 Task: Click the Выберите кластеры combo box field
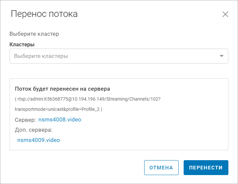(113, 56)
